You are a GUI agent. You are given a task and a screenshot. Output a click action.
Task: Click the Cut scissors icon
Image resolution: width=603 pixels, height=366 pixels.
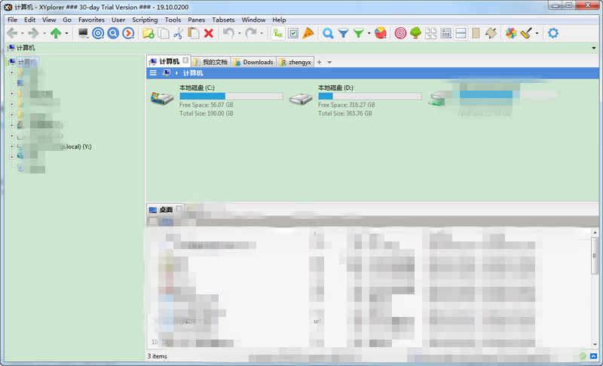coord(179,33)
